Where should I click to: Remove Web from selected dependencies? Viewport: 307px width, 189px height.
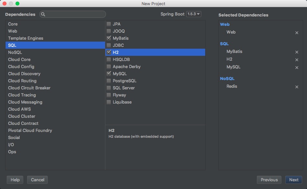point(297,33)
